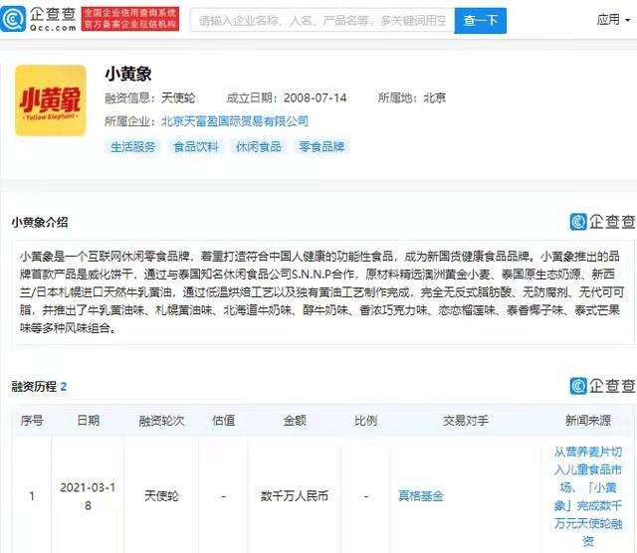This screenshot has height=553, width=637.
Task: Click the red official credit agency badge
Action: 130,19
